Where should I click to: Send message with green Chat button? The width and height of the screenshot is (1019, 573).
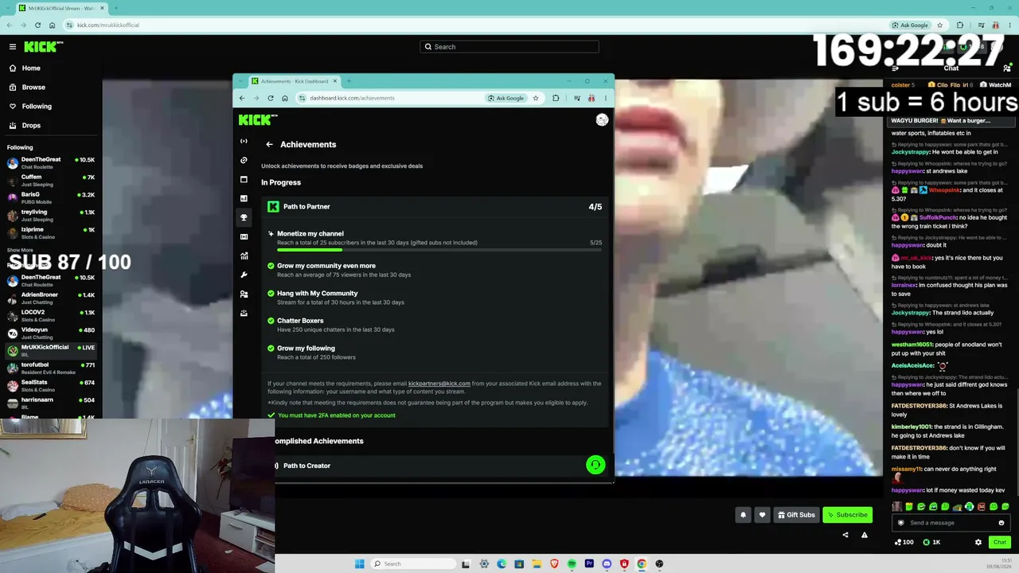point(999,542)
